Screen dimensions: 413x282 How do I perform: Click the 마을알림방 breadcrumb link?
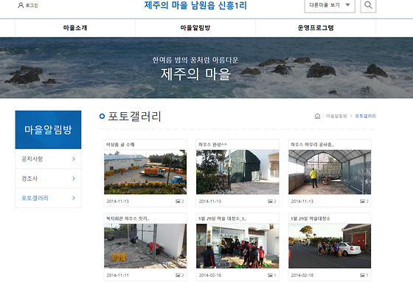(x=336, y=116)
